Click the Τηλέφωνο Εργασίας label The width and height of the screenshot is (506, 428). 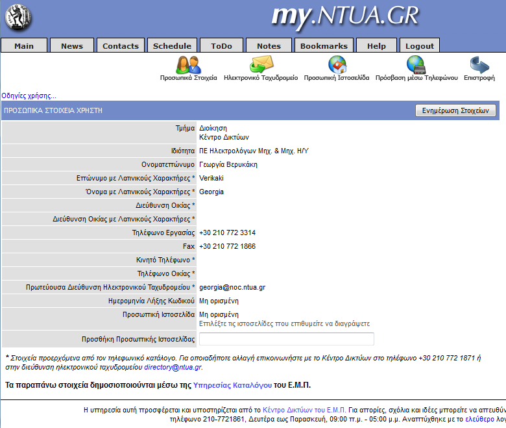163,233
